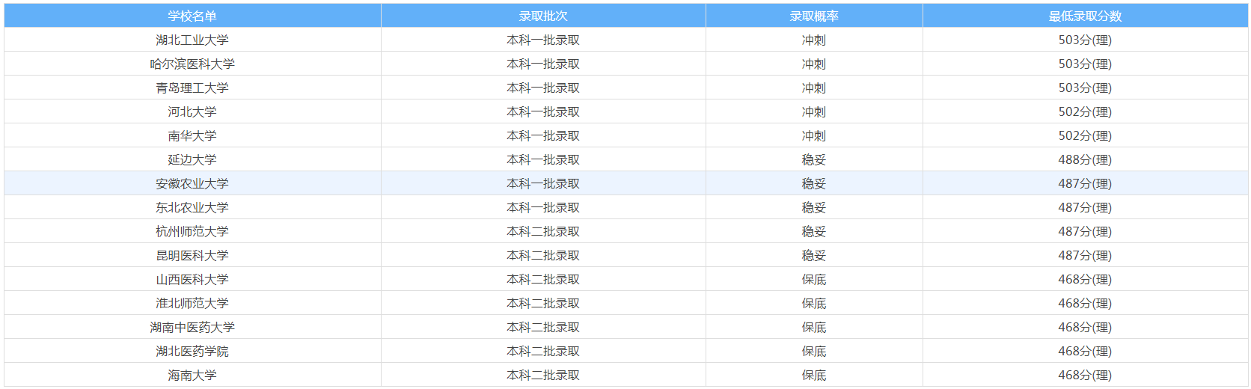This screenshot has height=389, width=1251.
Task: Click the 最低录取分数 column header
Action: coord(1085,16)
